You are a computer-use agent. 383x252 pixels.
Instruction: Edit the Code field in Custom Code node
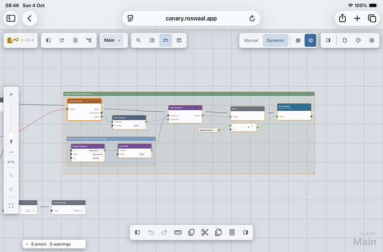(78, 211)
